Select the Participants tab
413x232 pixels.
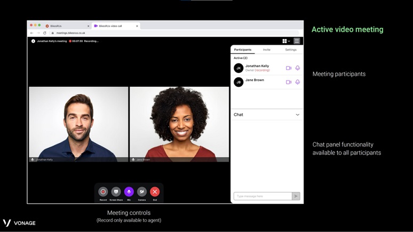coord(243,50)
